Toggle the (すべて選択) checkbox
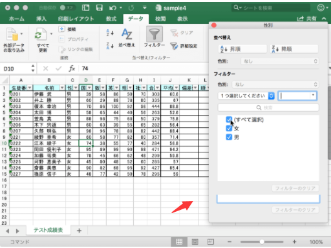Image resolution: width=331 pixels, height=248 pixels. point(229,119)
